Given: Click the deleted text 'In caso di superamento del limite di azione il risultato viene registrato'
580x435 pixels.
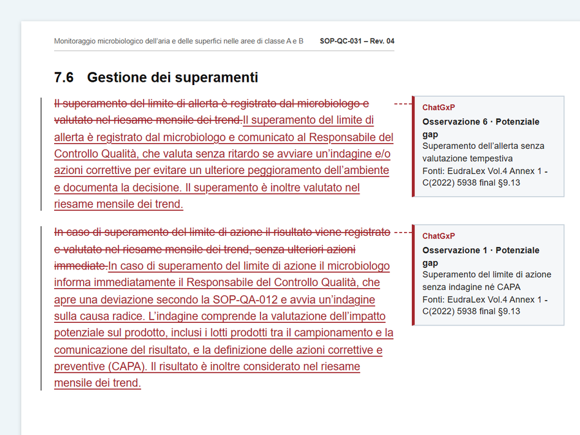Looking at the screenshot, I should click(x=222, y=232).
